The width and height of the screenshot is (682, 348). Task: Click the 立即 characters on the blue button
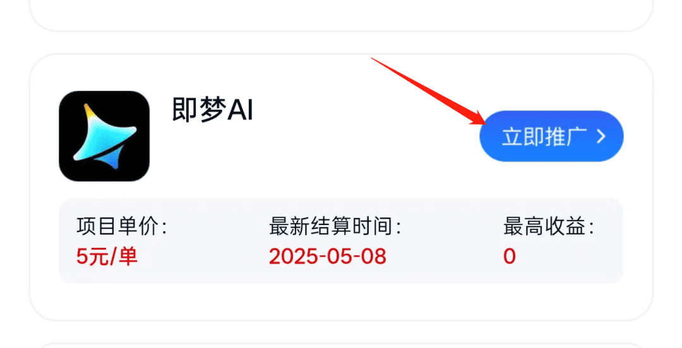tap(523, 136)
